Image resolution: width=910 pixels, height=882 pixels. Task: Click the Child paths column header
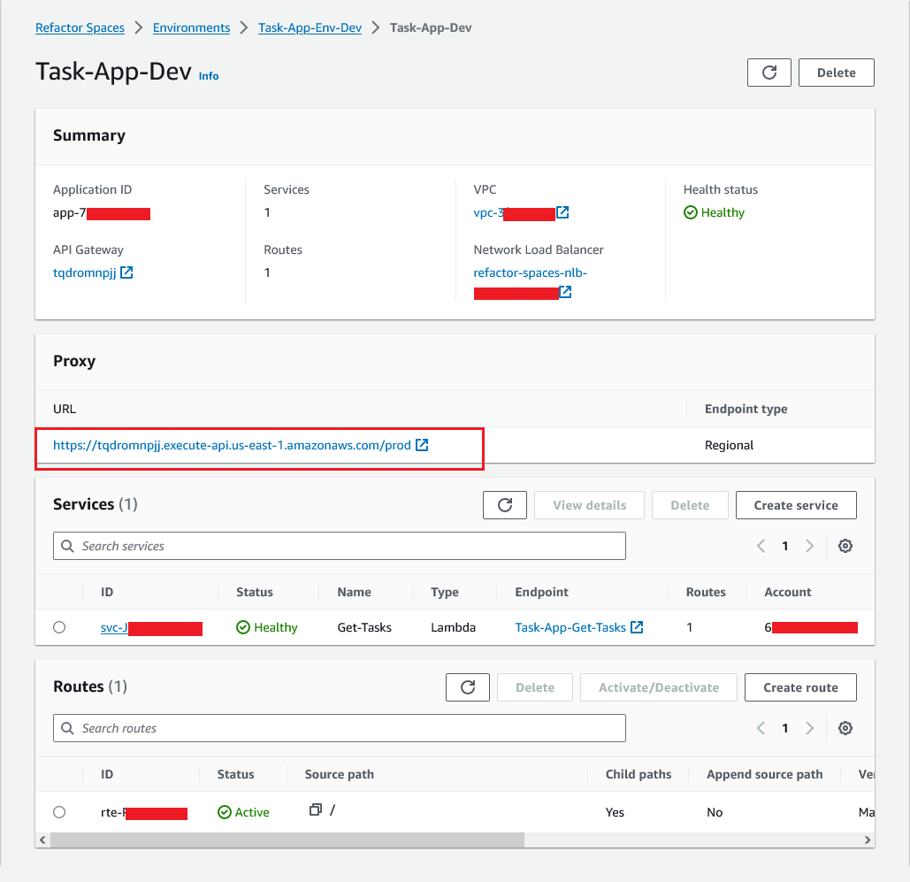point(639,774)
